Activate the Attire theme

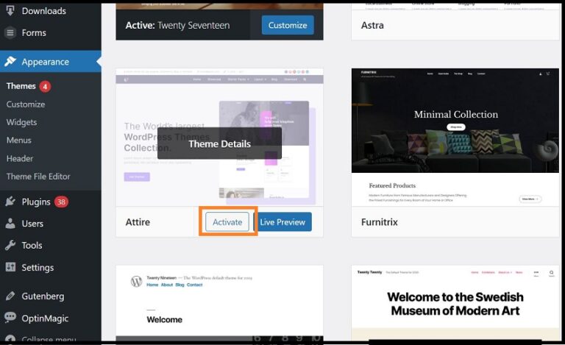tap(227, 222)
